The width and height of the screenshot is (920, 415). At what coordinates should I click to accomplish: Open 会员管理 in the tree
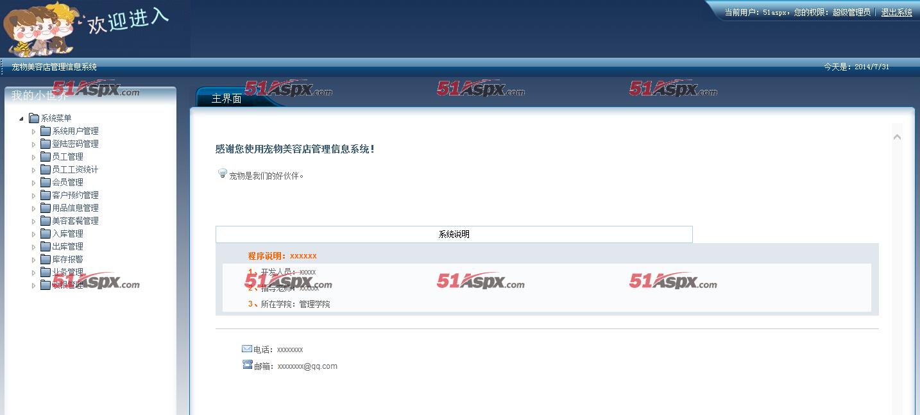click(68, 182)
